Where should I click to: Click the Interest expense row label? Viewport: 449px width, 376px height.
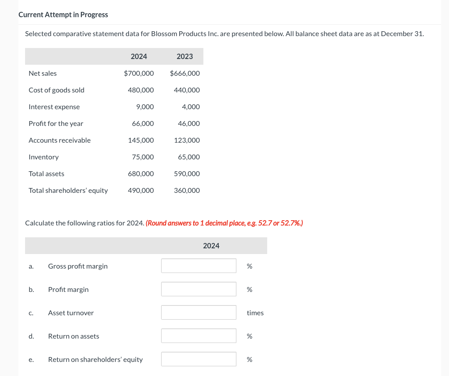pyautogui.click(x=54, y=107)
